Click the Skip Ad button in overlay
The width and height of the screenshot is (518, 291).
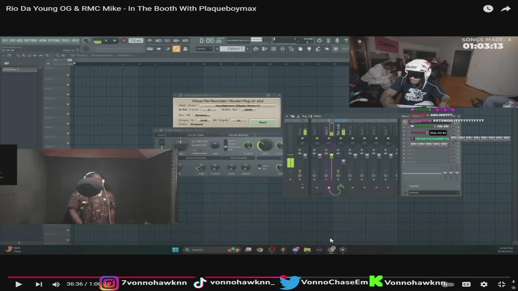pyautogui.click(x=438, y=133)
